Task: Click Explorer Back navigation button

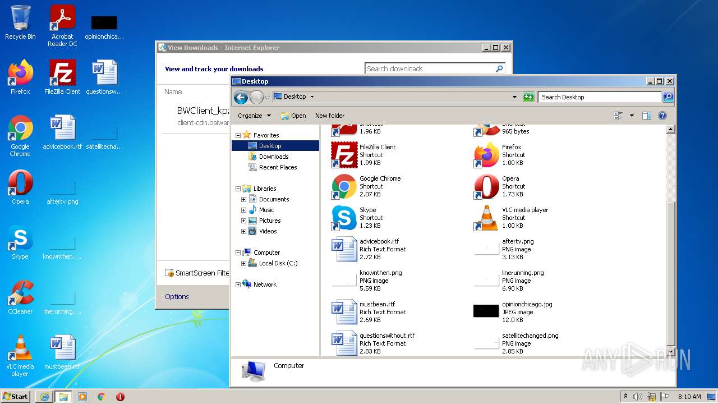Action: (x=241, y=97)
